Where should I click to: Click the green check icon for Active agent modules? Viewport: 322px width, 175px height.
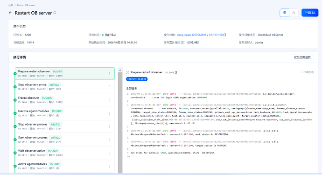tap(15, 166)
